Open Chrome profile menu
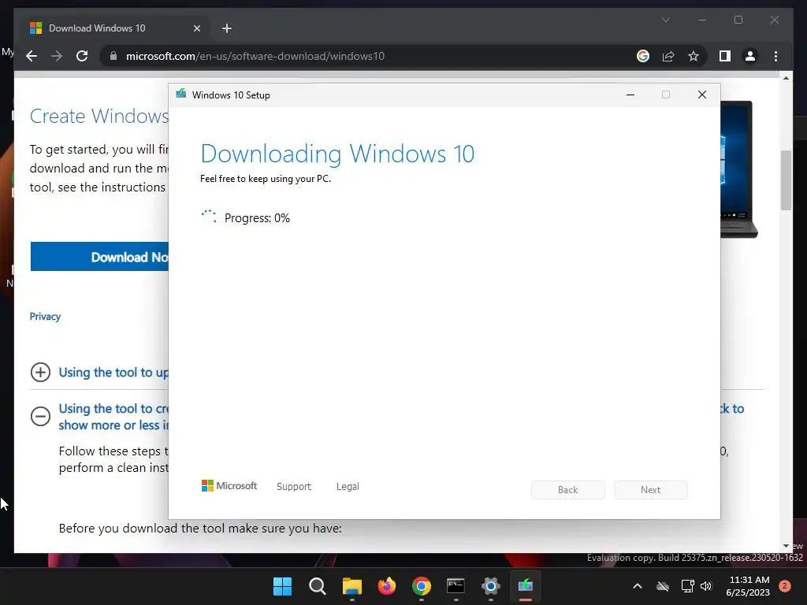 click(x=750, y=56)
